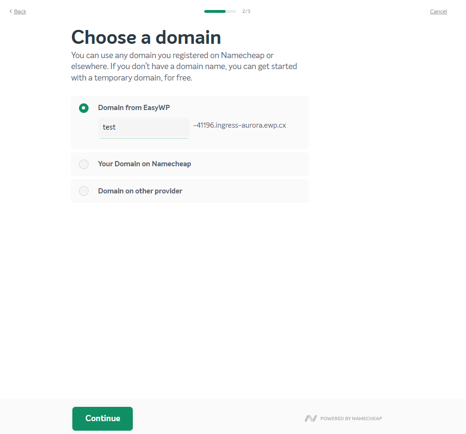Click the Domain on other provider label
Screen dimensions: 466x434
pyautogui.click(x=140, y=191)
